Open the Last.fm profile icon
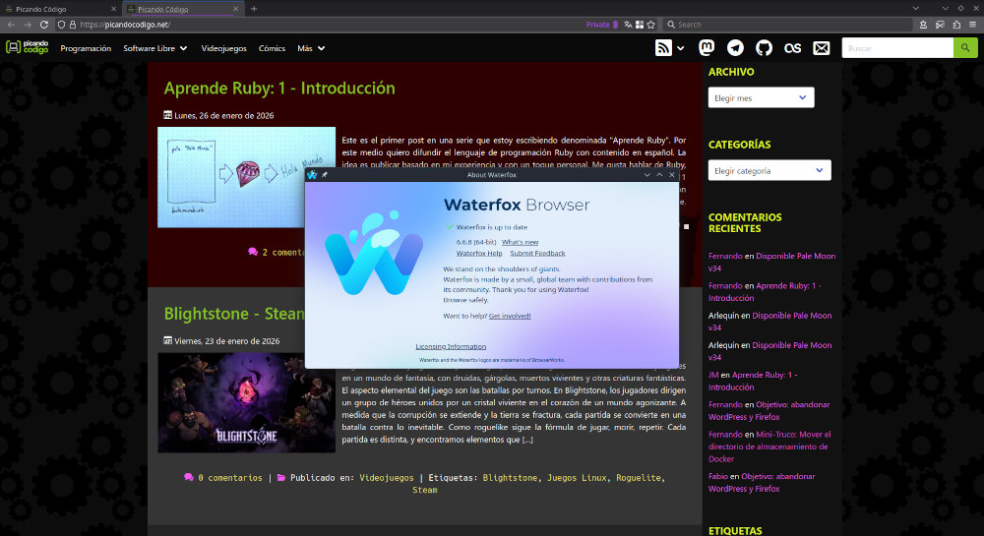Viewport: 984px width, 536px height. point(792,47)
